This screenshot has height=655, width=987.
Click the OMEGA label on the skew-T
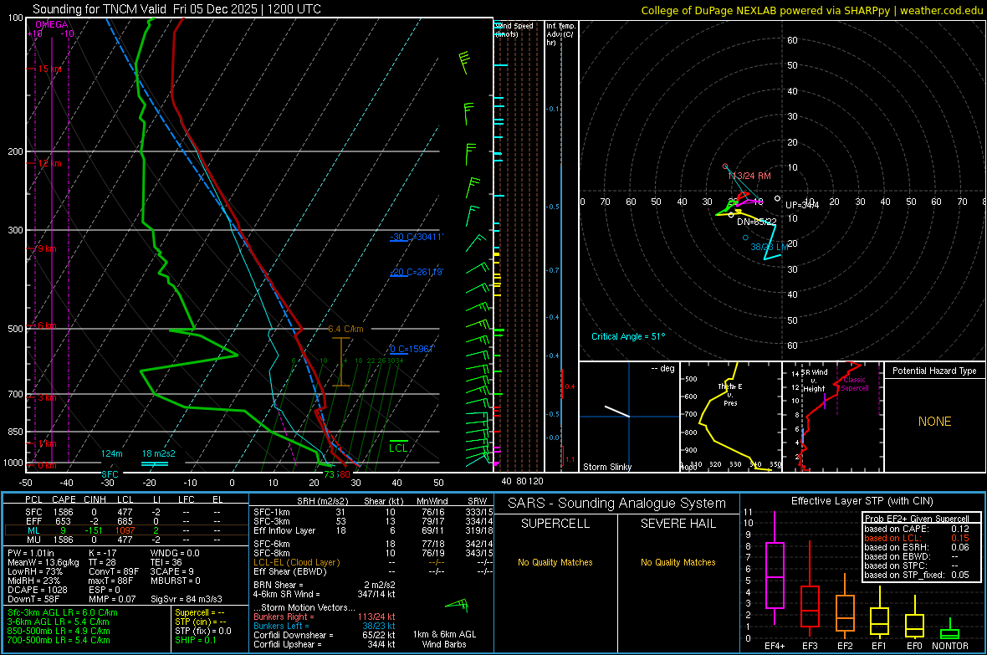tap(52, 24)
